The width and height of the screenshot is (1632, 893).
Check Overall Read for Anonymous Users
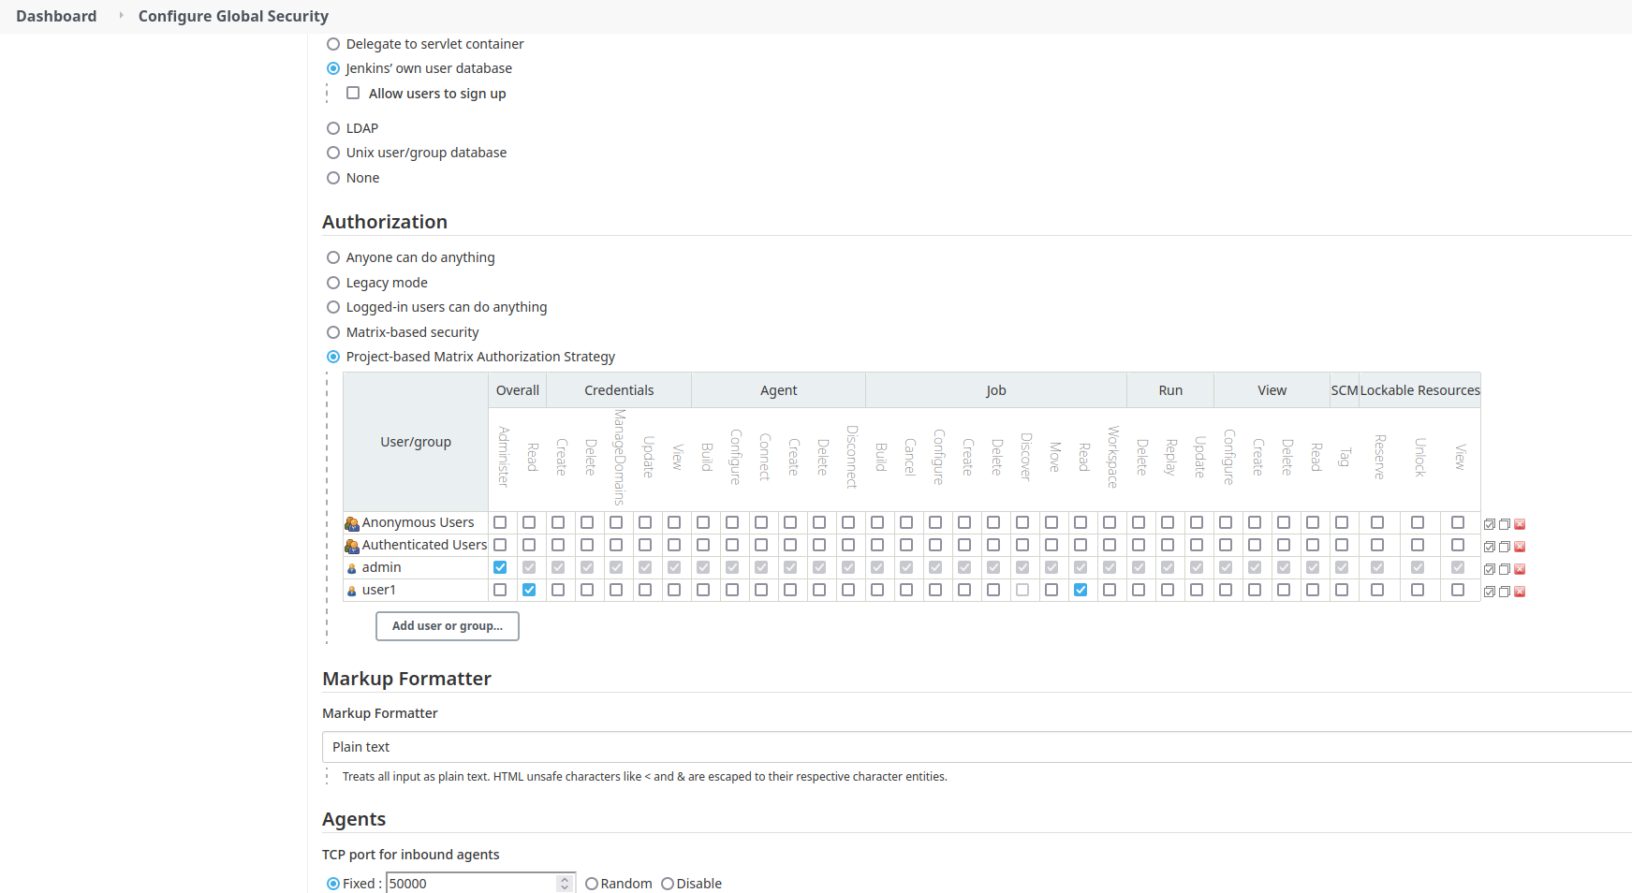click(529, 522)
